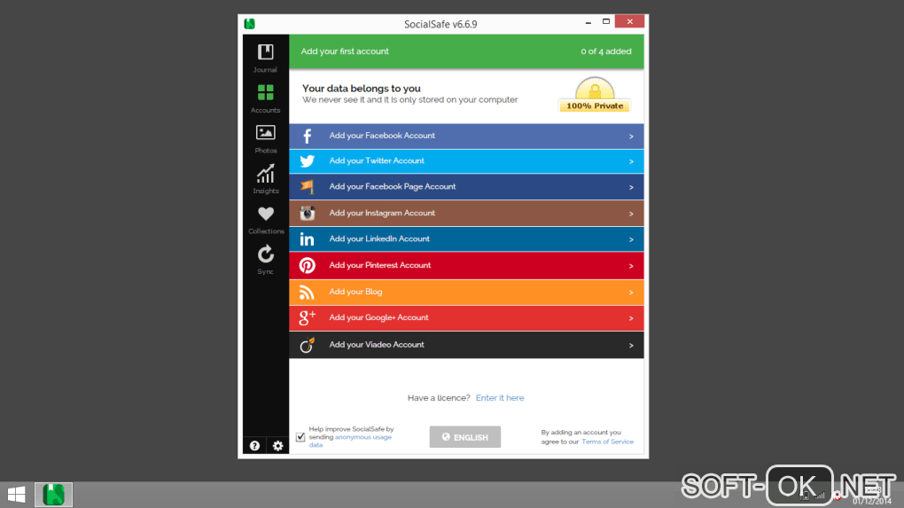
Task: Open the Photos sidebar icon
Action: [265, 133]
